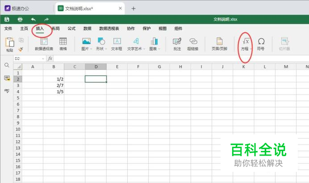Expand the Picture (图片) dropdown arrow

(91, 49)
